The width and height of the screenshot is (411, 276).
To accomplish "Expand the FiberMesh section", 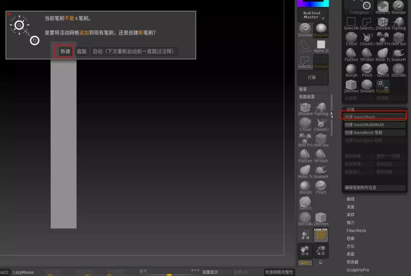I will pos(356,230).
